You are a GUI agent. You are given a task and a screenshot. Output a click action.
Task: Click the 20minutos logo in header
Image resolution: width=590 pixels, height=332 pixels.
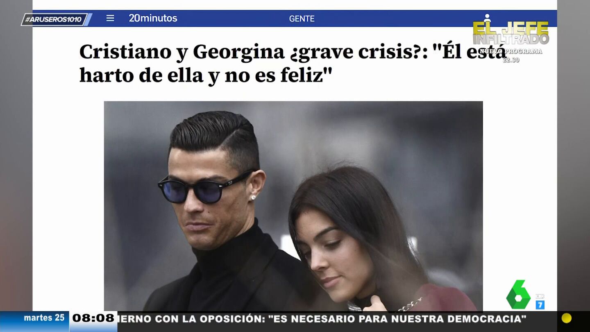[x=153, y=18]
